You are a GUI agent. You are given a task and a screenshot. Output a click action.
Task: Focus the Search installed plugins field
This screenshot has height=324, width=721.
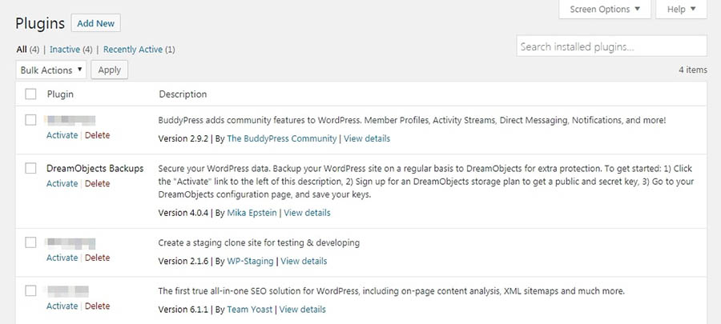tap(611, 46)
